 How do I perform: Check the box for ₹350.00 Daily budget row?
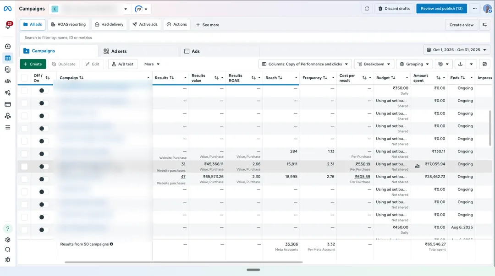(x=24, y=91)
